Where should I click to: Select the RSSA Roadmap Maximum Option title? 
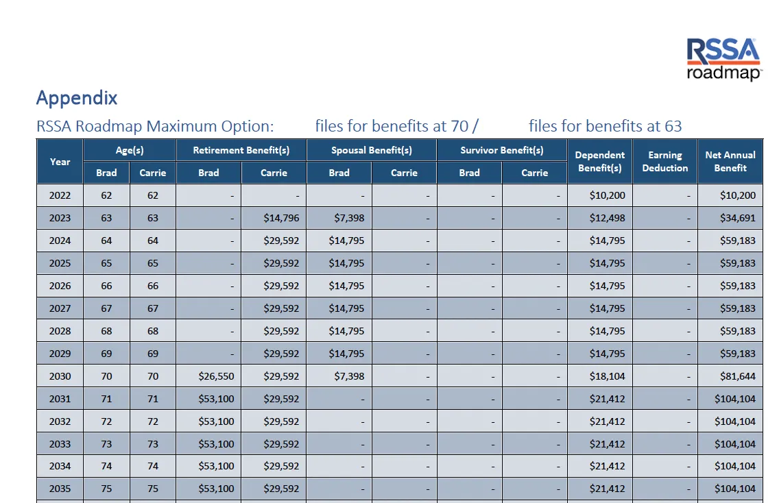point(155,126)
